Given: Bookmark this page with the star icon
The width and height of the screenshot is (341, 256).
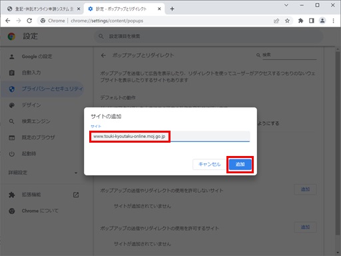Looking at the screenshot, I should [x=287, y=21].
